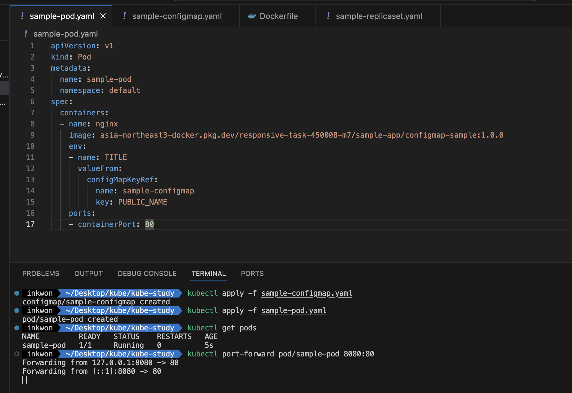
Task: Click 'Forwarding from 127.0.0.1:8080' output line
Action: click(101, 363)
